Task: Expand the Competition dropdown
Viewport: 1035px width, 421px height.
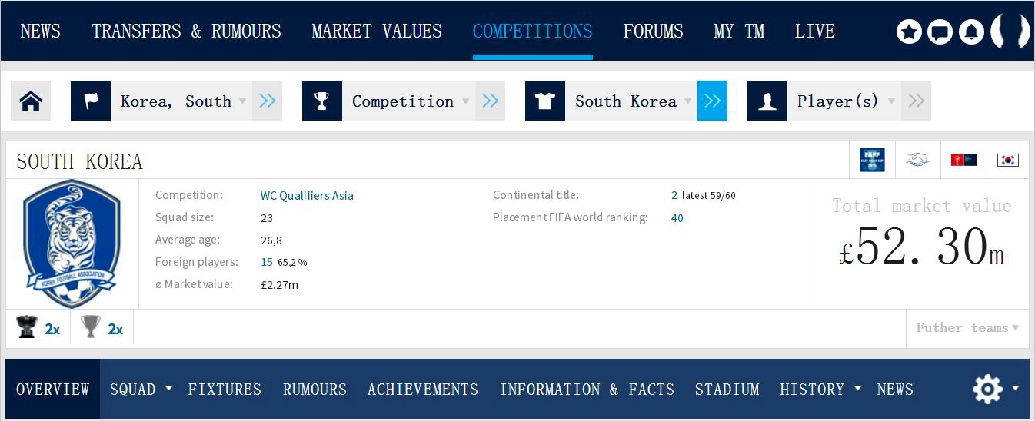Action: click(465, 101)
